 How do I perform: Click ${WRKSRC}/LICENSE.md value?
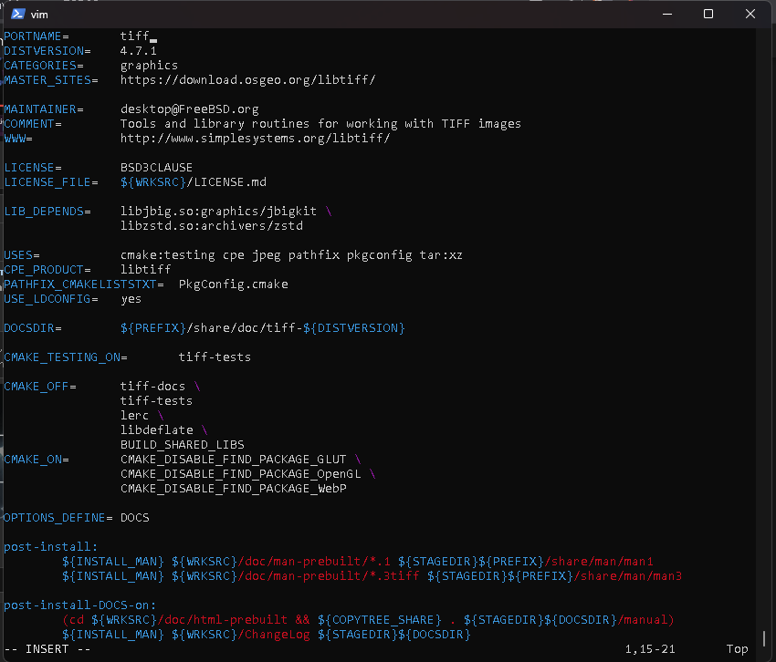[194, 182]
